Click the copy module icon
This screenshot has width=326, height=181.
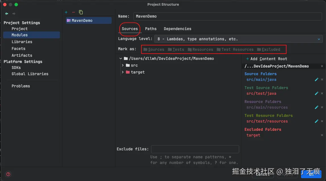coord(81,12)
